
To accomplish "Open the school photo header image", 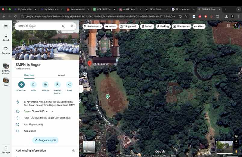I will 45,45.
